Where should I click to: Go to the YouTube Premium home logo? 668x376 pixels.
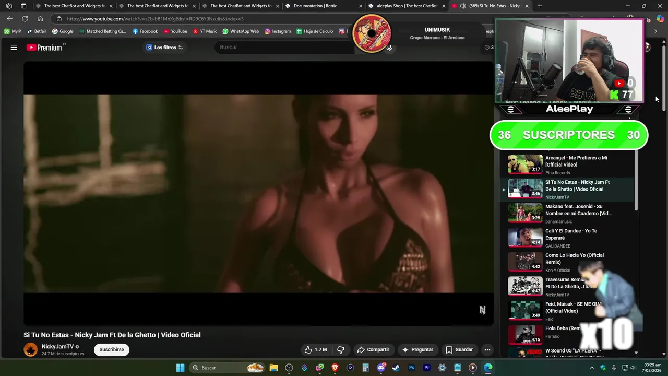point(44,48)
